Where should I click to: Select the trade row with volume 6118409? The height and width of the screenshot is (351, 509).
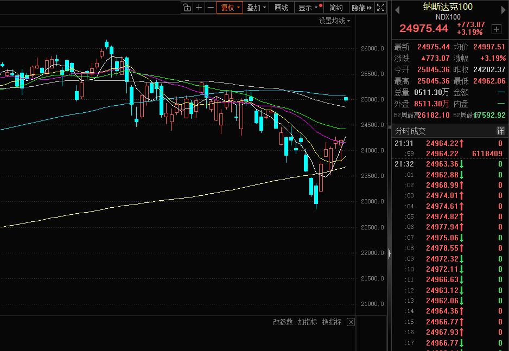(x=450, y=154)
